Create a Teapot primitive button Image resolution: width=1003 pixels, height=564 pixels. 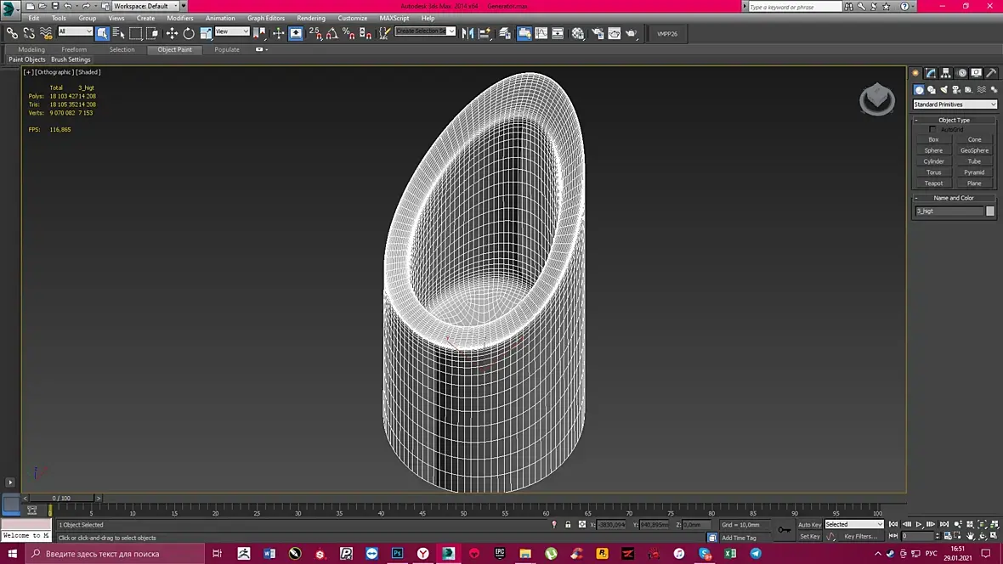coord(933,183)
